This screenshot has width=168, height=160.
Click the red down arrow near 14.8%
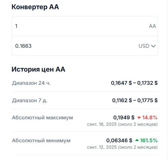pyautogui.click(x=139, y=118)
